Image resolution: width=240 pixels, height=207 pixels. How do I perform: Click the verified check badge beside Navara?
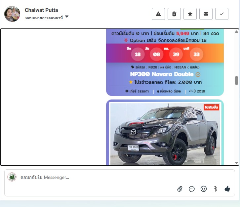point(198,74)
